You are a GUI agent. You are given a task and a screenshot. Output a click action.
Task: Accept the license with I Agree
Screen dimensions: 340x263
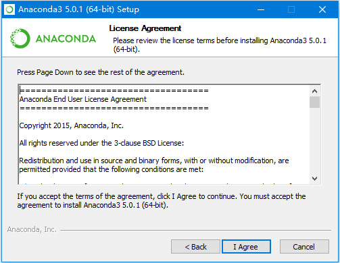point(246,247)
